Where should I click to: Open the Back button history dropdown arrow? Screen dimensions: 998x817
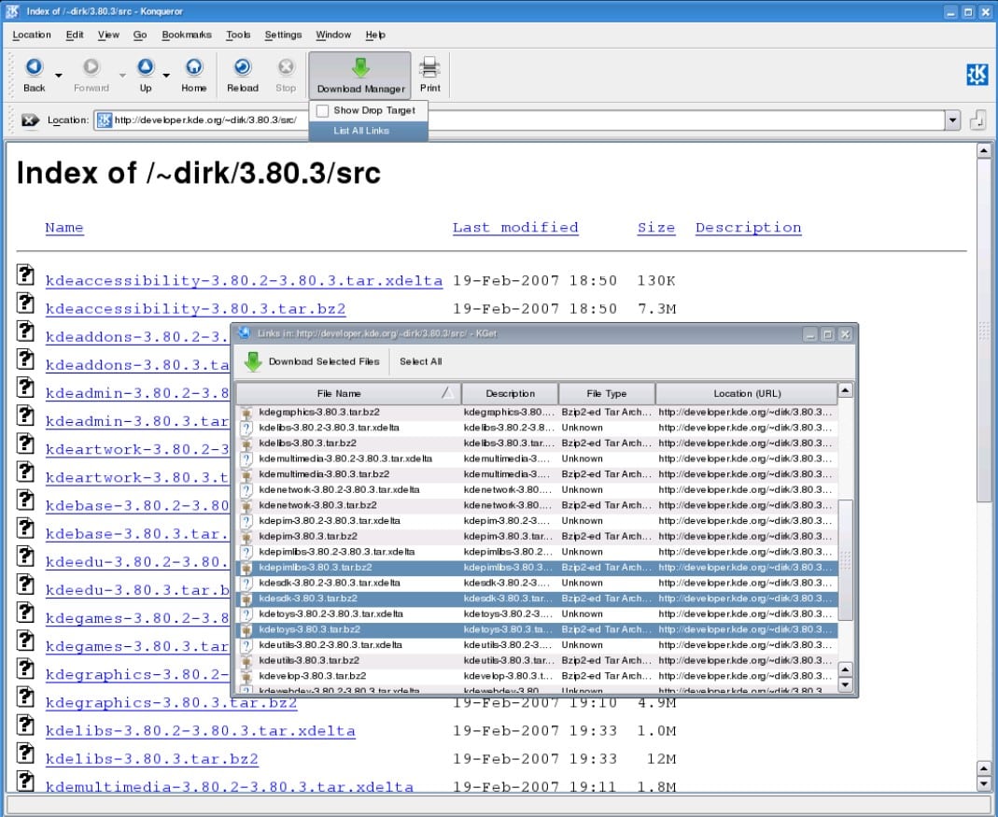(59, 75)
